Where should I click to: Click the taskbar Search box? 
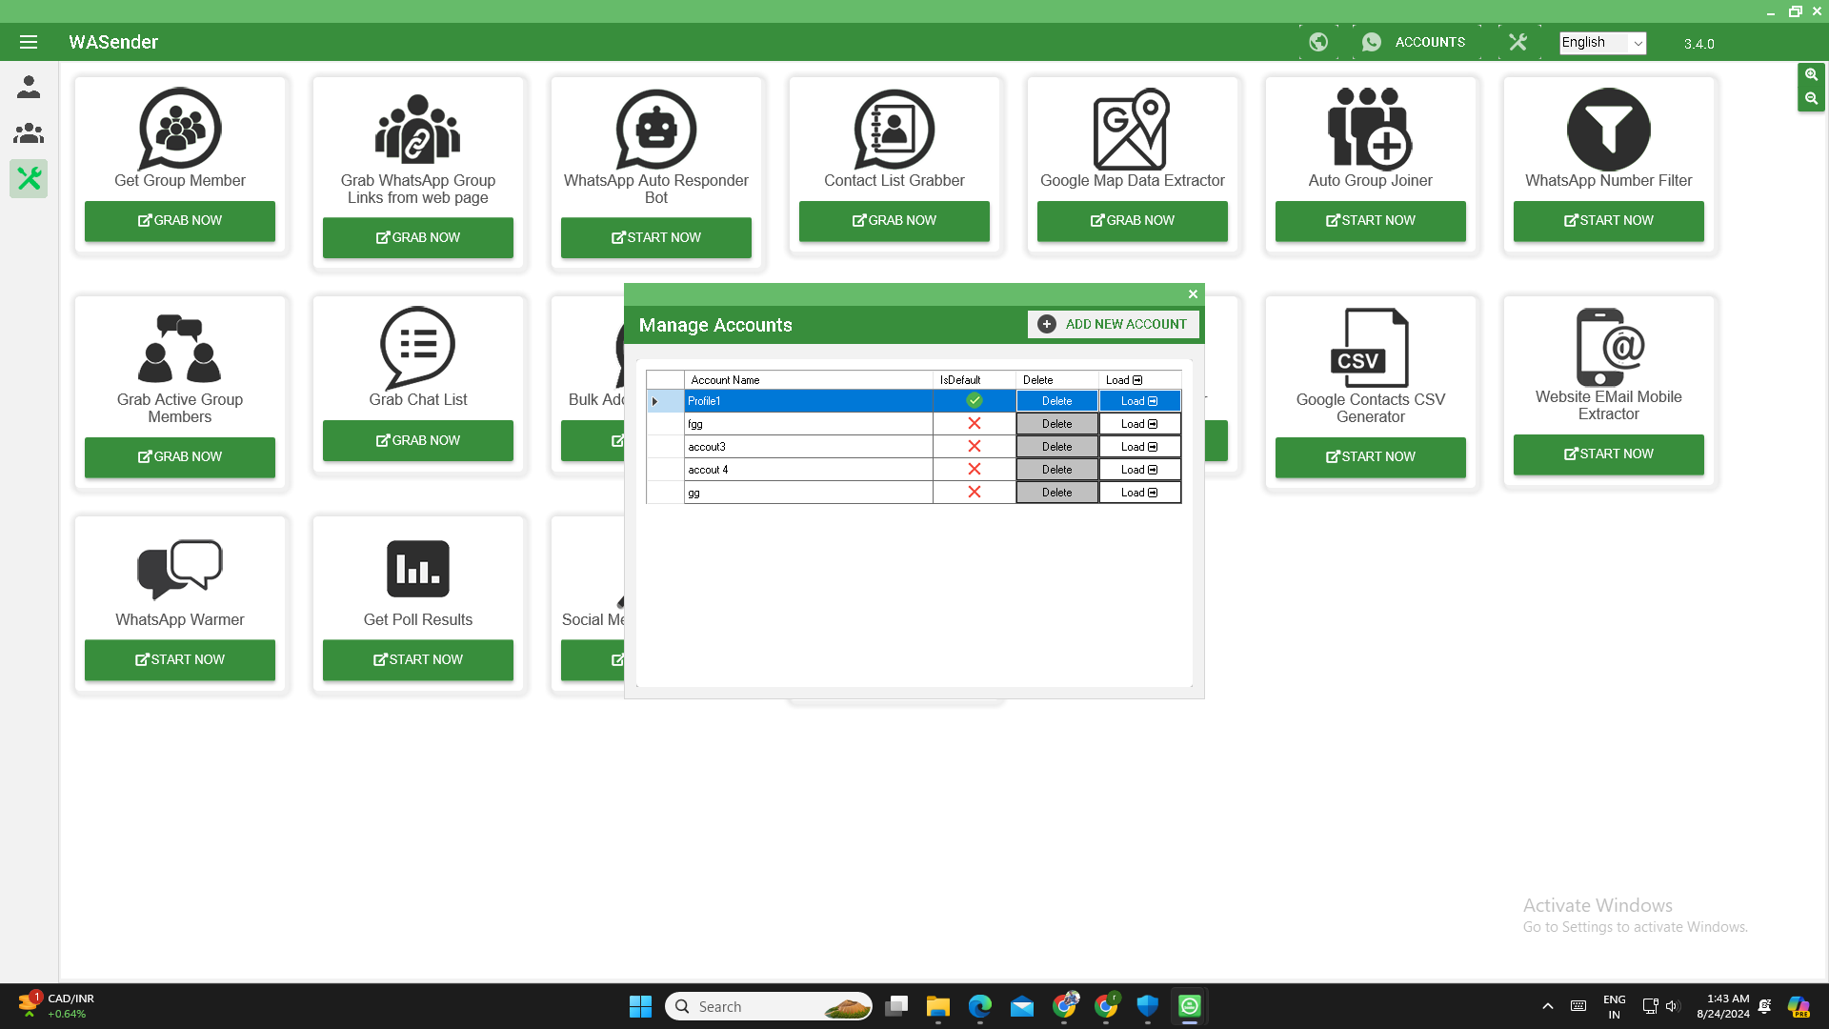(x=768, y=1006)
